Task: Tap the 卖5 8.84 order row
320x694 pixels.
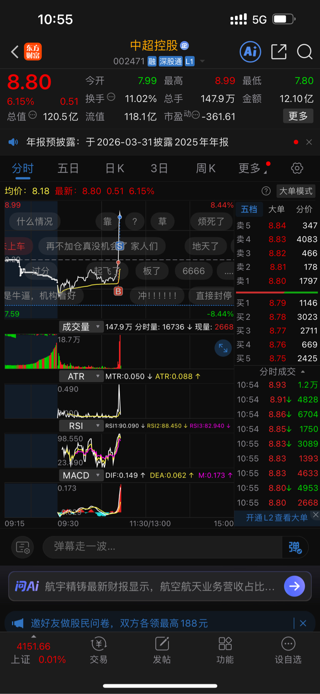Action: coord(277,225)
